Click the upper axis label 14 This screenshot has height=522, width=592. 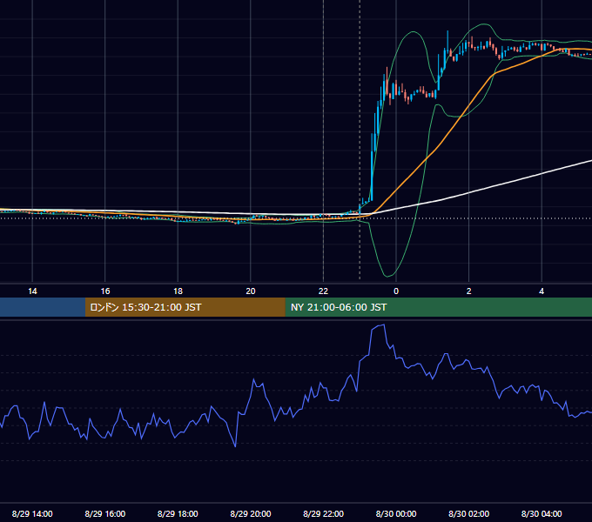[32, 291]
